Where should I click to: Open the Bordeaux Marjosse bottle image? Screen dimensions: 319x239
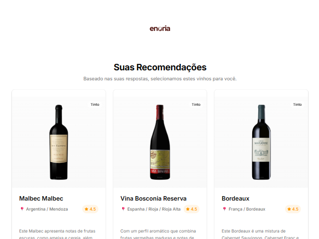click(x=261, y=142)
